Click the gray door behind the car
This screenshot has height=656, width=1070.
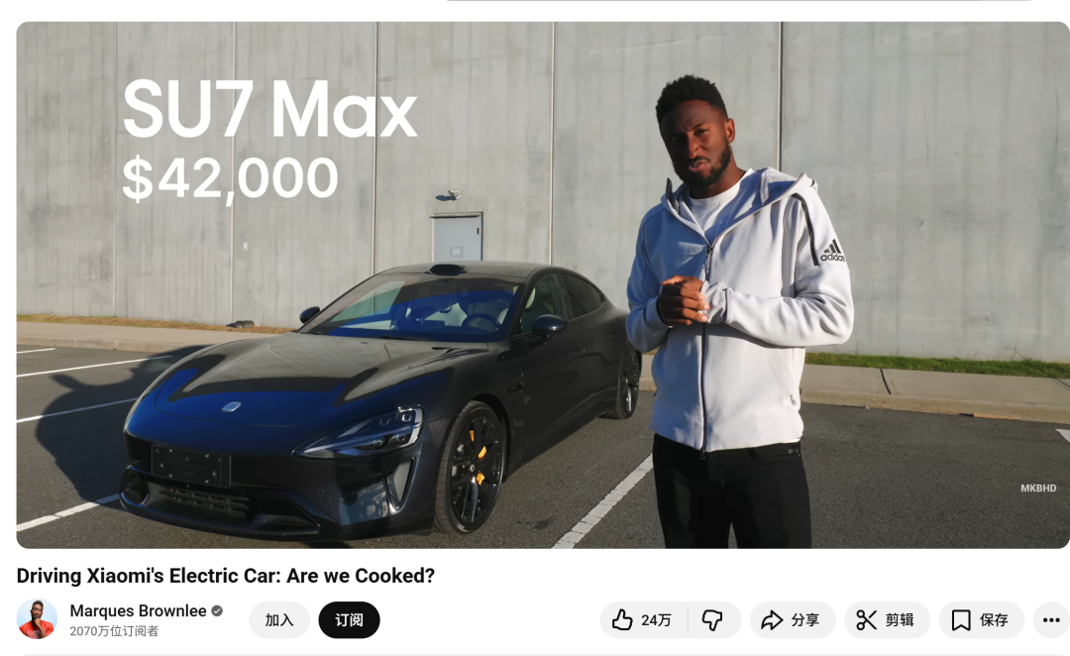coord(457,237)
